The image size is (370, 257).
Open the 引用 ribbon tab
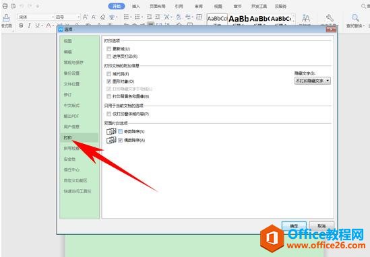179,6
